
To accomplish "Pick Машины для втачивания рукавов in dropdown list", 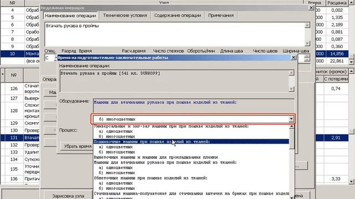I will 191,163.
